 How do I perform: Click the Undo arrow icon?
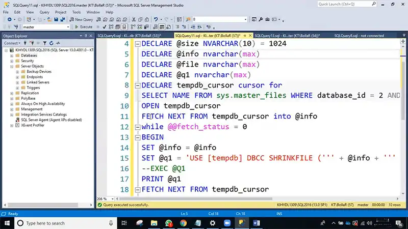[x=156, y=19]
